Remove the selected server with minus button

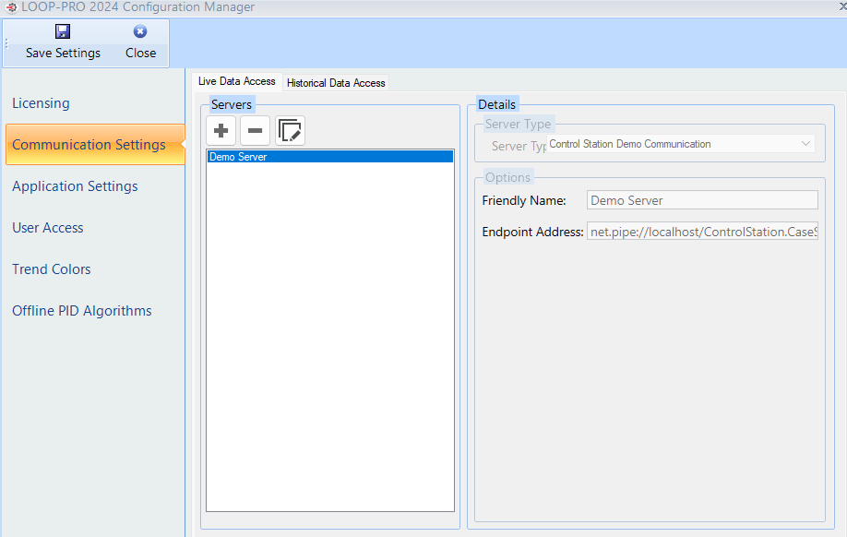point(255,131)
